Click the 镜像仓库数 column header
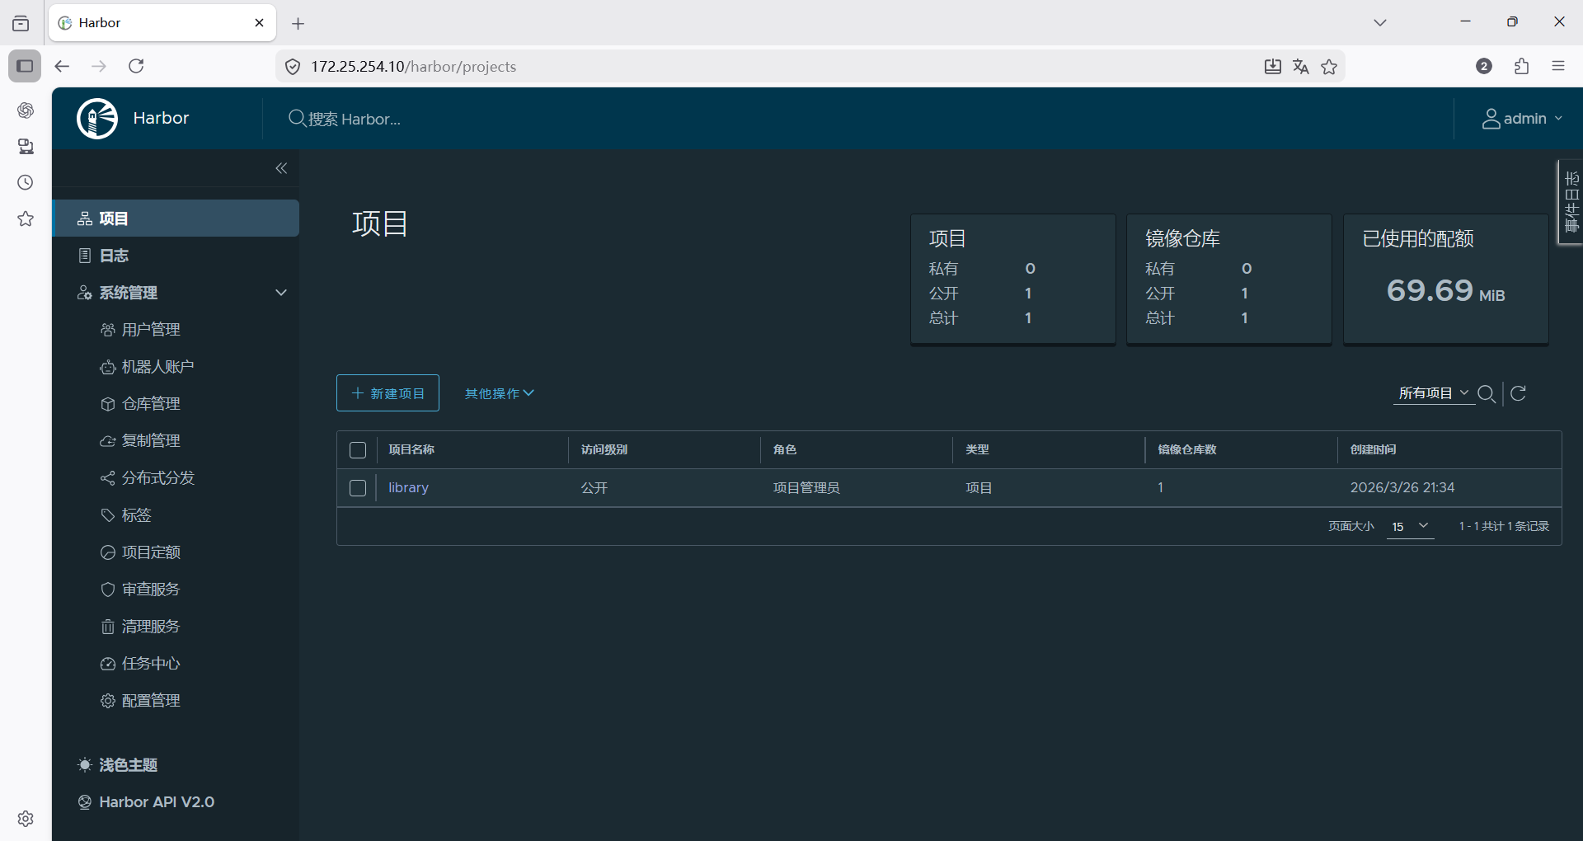Image resolution: width=1583 pixels, height=841 pixels. tap(1187, 449)
